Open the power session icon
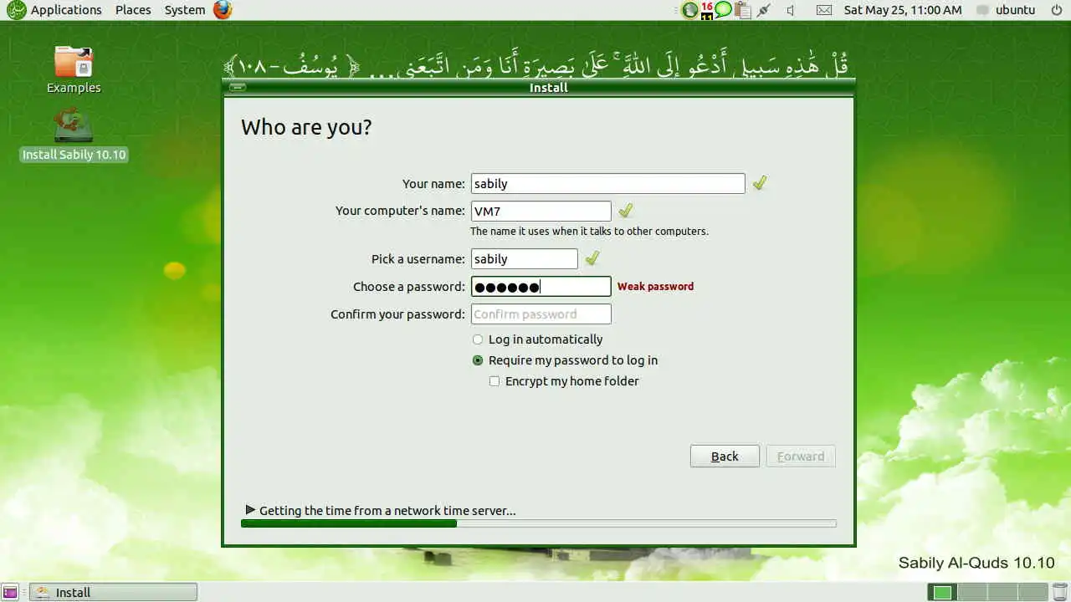The width and height of the screenshot is (1071, 602). click(1057, 10)
